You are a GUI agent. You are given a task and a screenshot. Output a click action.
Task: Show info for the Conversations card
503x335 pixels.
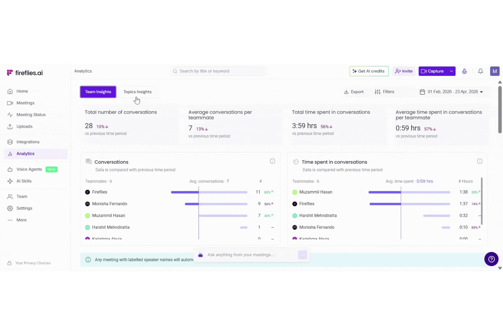[272, 161]
